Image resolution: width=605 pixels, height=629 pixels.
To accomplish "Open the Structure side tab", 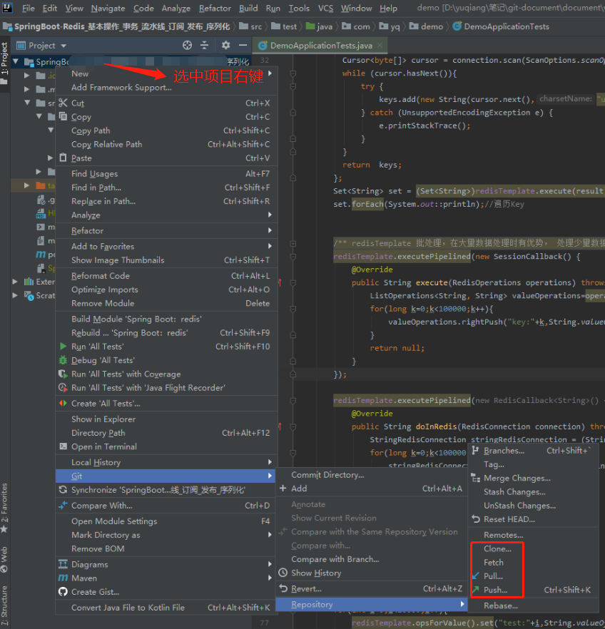I will (x=4, y=604).
